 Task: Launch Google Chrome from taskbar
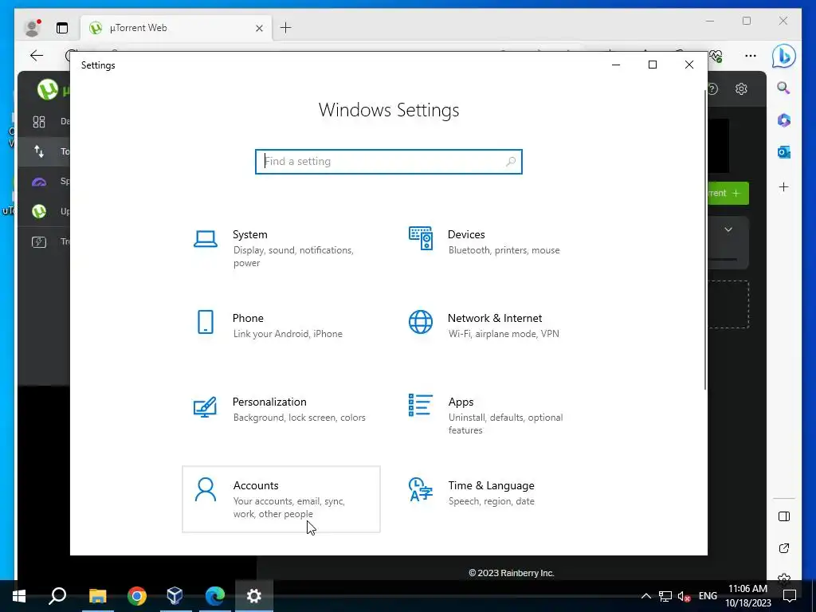(x=137, y=596)
